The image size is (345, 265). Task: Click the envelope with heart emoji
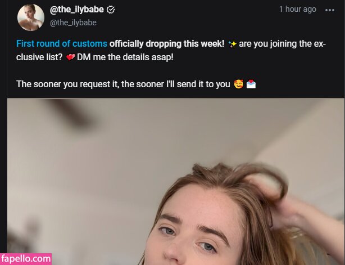(x=251, y=84)
